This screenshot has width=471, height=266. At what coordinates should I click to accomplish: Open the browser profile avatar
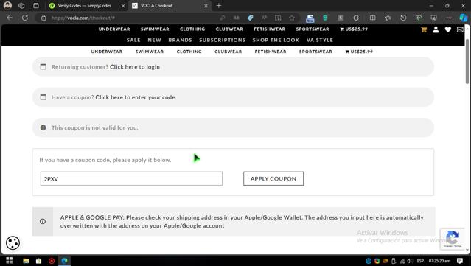coord(7,5)
